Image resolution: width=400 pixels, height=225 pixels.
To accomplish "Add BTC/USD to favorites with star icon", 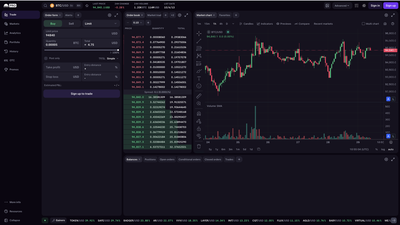I will [87, 6].
